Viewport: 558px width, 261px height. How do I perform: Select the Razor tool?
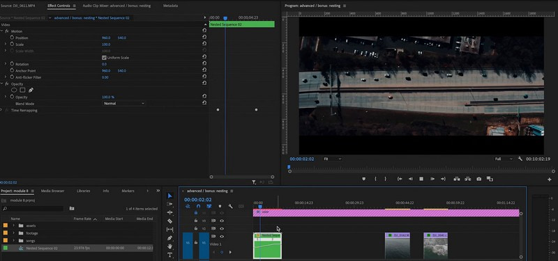169,221
